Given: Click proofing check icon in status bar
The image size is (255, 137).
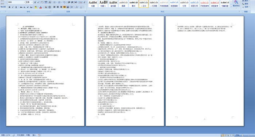Looking at the screenshot, I should pyautogui.click(x=14, y=135).
